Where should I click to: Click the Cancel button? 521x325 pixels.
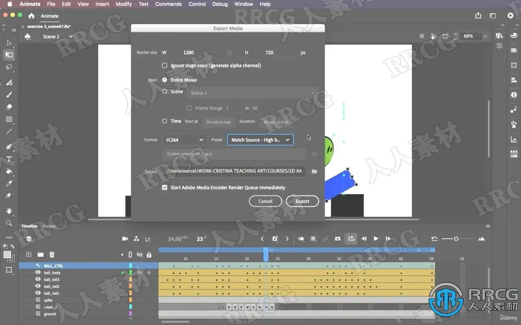[x=265, y=201]
